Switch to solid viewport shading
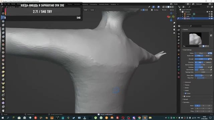 (168, 7)
